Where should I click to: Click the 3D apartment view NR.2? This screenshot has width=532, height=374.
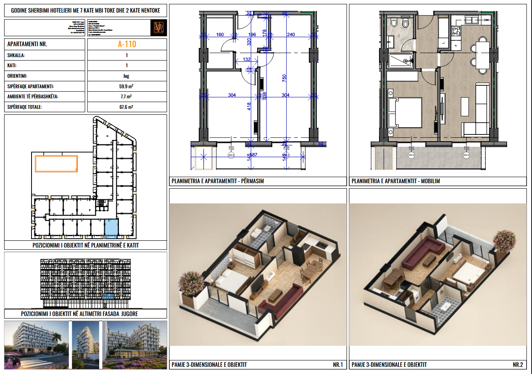(437, 274)
